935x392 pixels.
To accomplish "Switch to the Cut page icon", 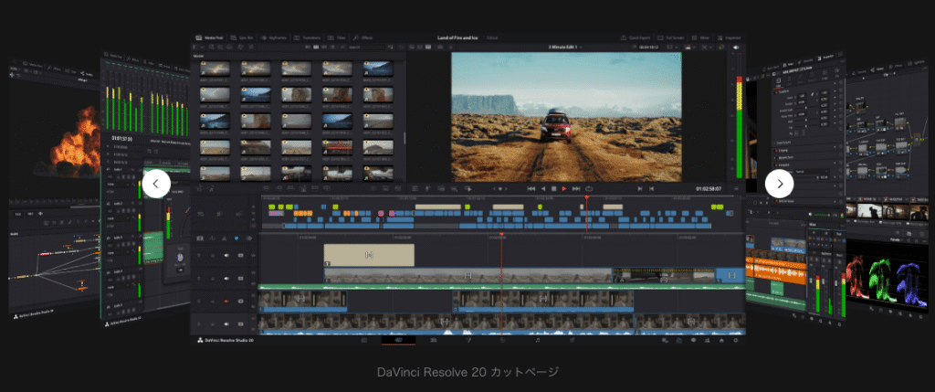I will (399, 340).
